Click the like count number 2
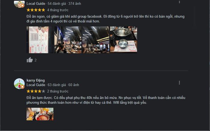Image resolution: width=210 pixels, height=131 pixels. (35, 60)
